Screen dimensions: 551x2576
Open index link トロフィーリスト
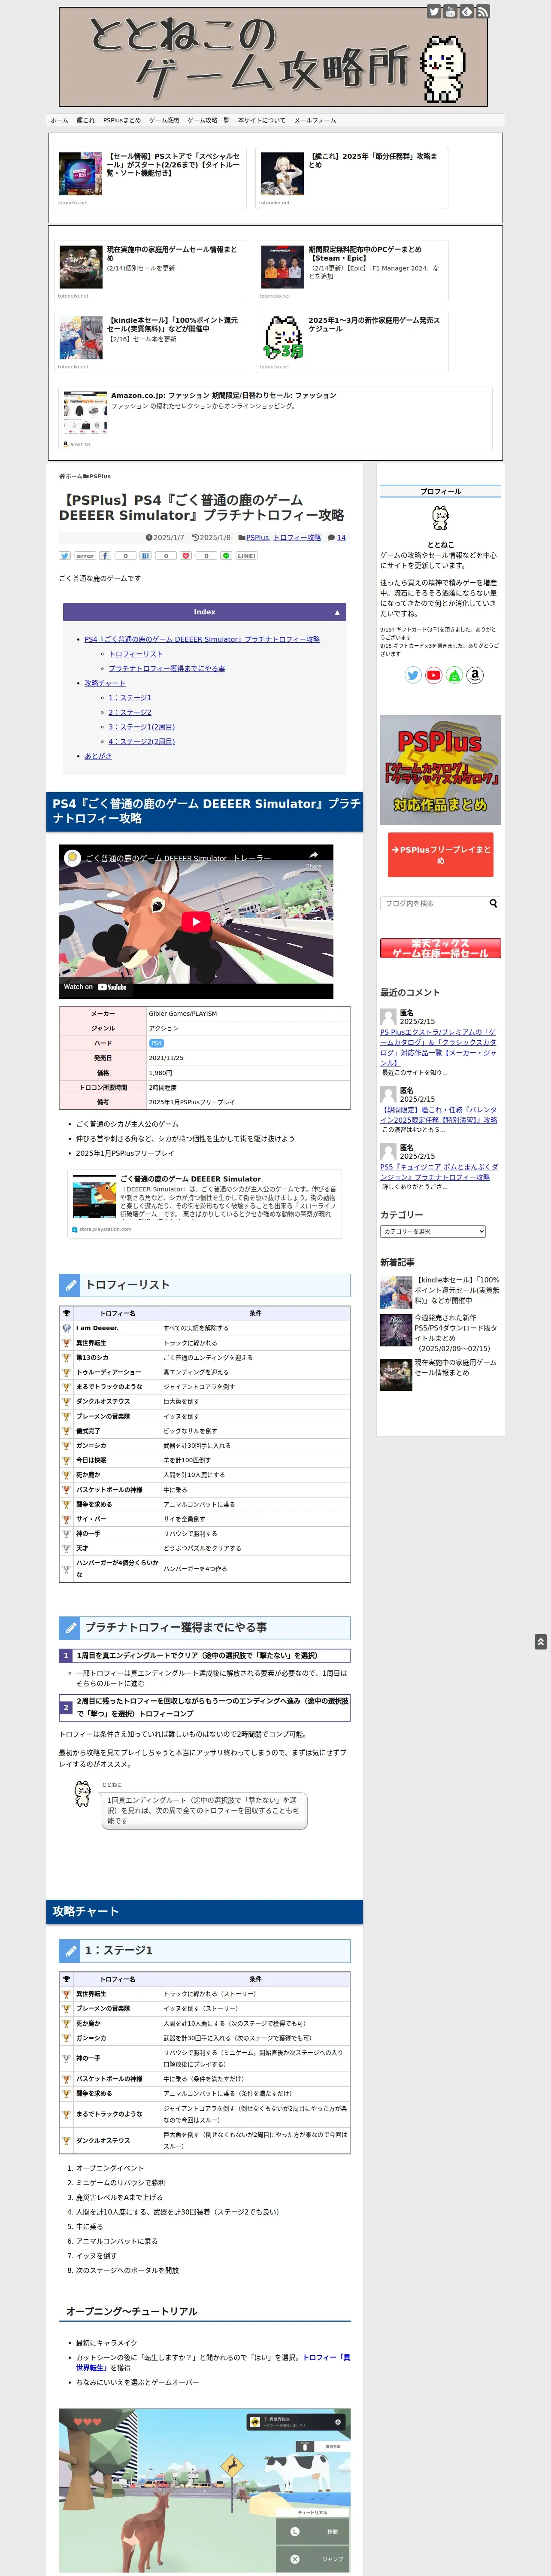136,654
